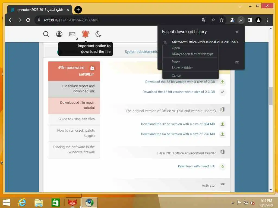Open the translate page icon
Viewport: 278px width, 208px height.
click(204, 20)
